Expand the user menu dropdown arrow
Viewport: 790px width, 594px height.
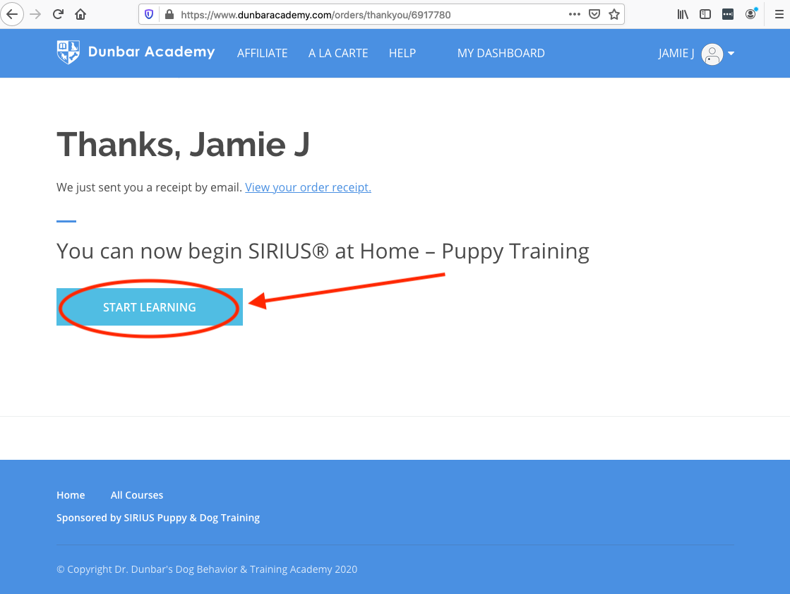pos(731,54)
